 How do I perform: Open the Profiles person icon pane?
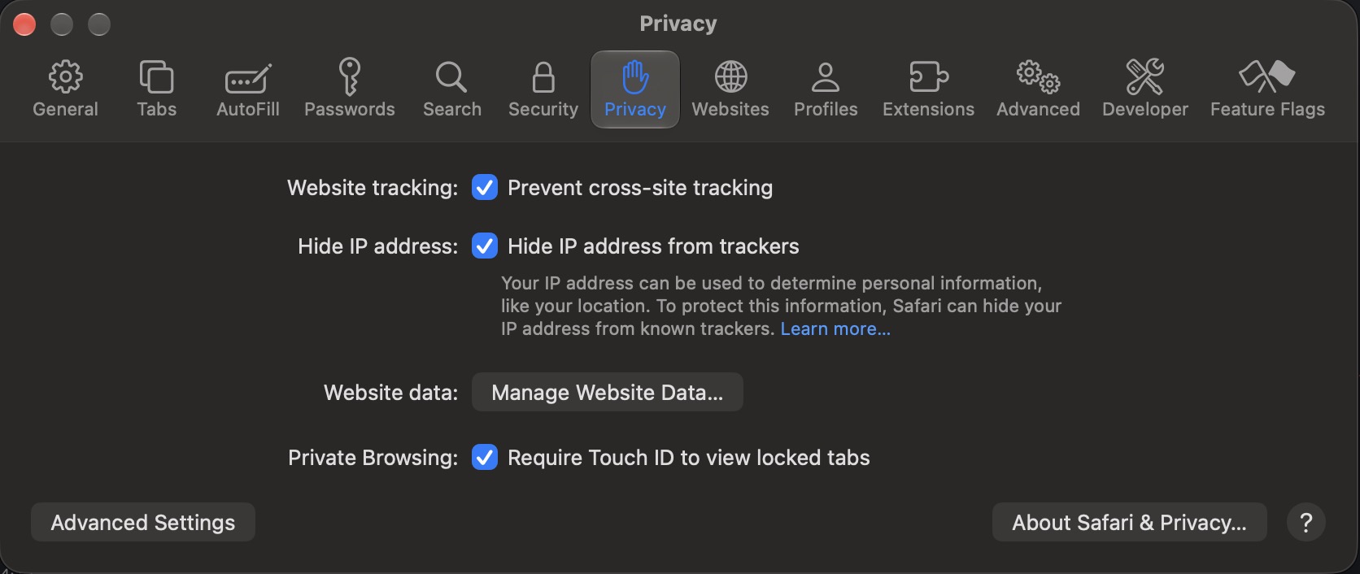point(826,89)
